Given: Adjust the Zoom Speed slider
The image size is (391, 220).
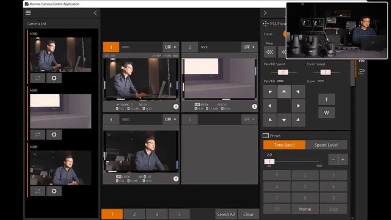Looking at the screenshot, I should (x=326, y=72).
